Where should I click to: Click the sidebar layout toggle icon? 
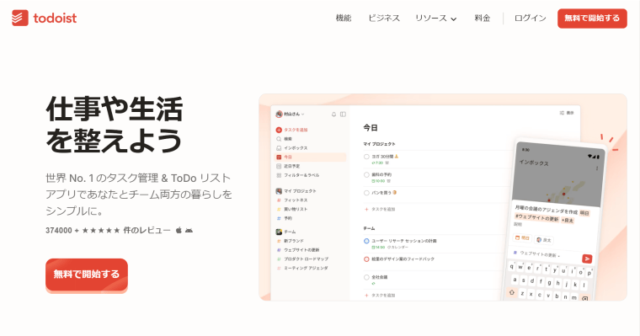click(344, 115)
